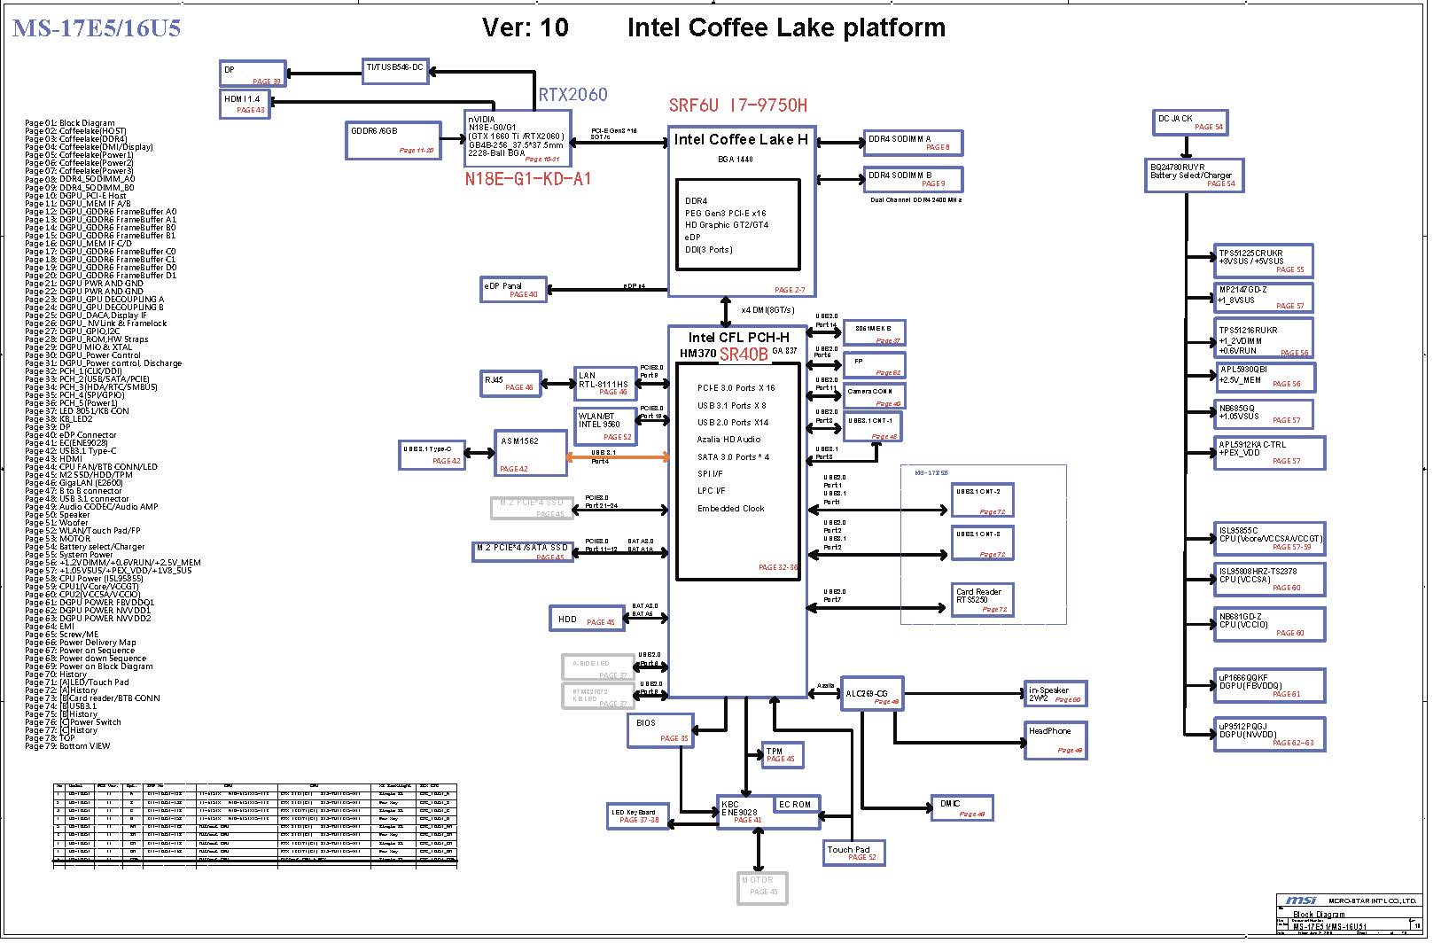Click the MSI logo in the title block

1301,900
